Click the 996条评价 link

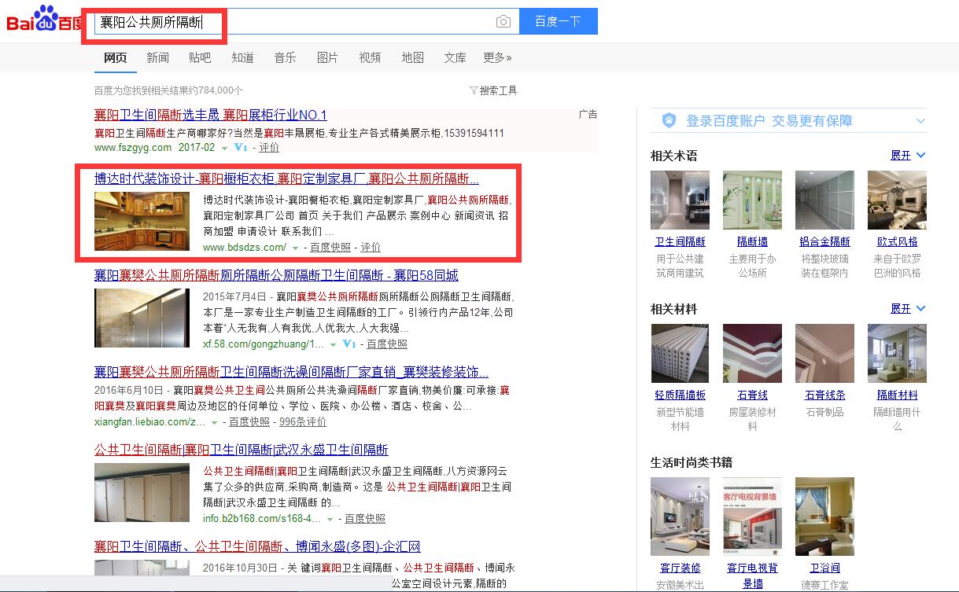[303, 422]
